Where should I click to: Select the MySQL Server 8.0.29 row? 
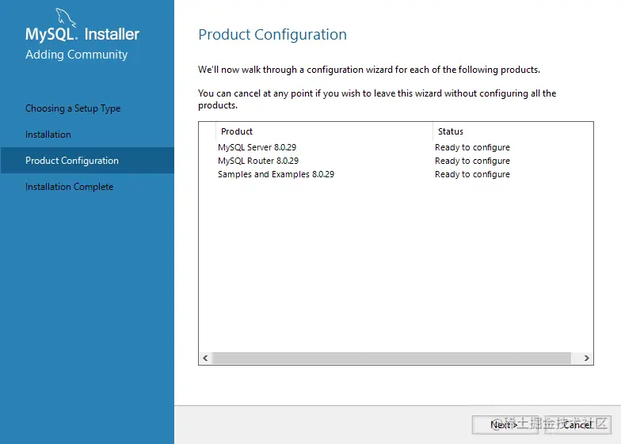pos(396,147)
